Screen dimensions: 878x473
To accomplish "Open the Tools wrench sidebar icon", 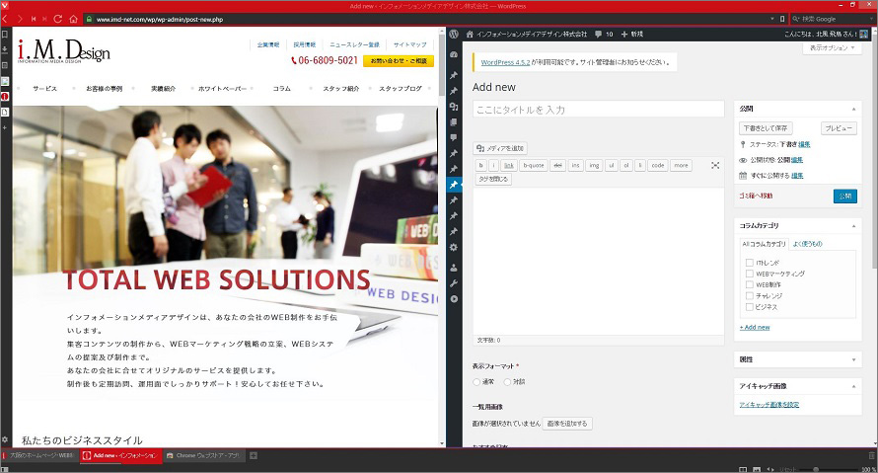I will (454, 283).
